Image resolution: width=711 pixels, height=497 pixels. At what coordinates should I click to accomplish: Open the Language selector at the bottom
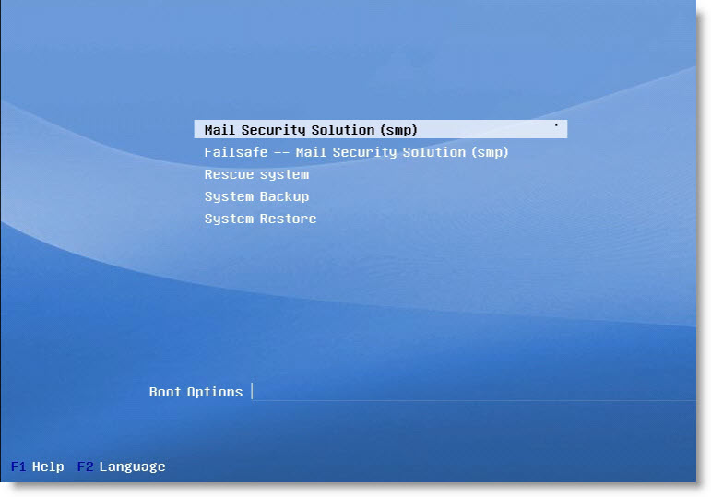point(132,467)
